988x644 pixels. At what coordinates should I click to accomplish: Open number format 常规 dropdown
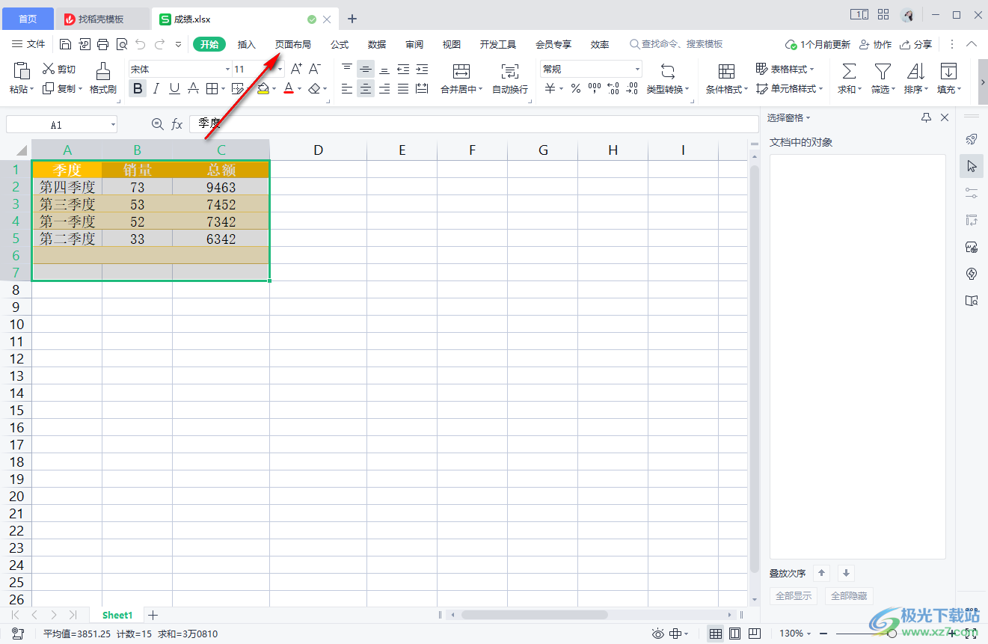[637, 69]
